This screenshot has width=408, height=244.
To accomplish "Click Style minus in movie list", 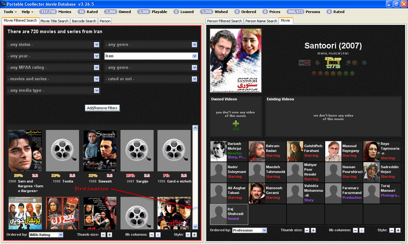I will coord(188,235).
